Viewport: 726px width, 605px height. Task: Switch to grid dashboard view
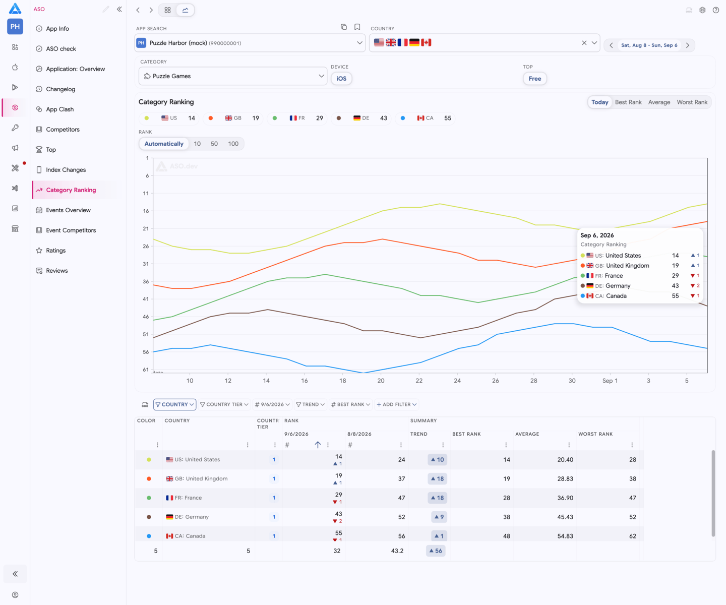click(167, 10)
